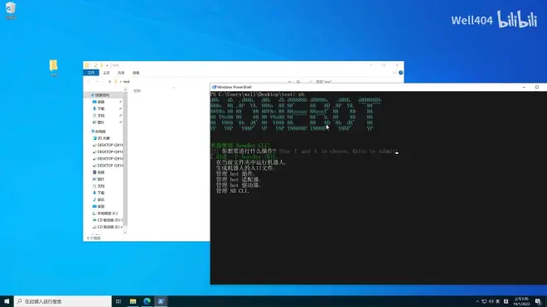Screen dimensions: 547x307
Task: Activate the PowerShell taskbar icon
Action: coord(161,301)
